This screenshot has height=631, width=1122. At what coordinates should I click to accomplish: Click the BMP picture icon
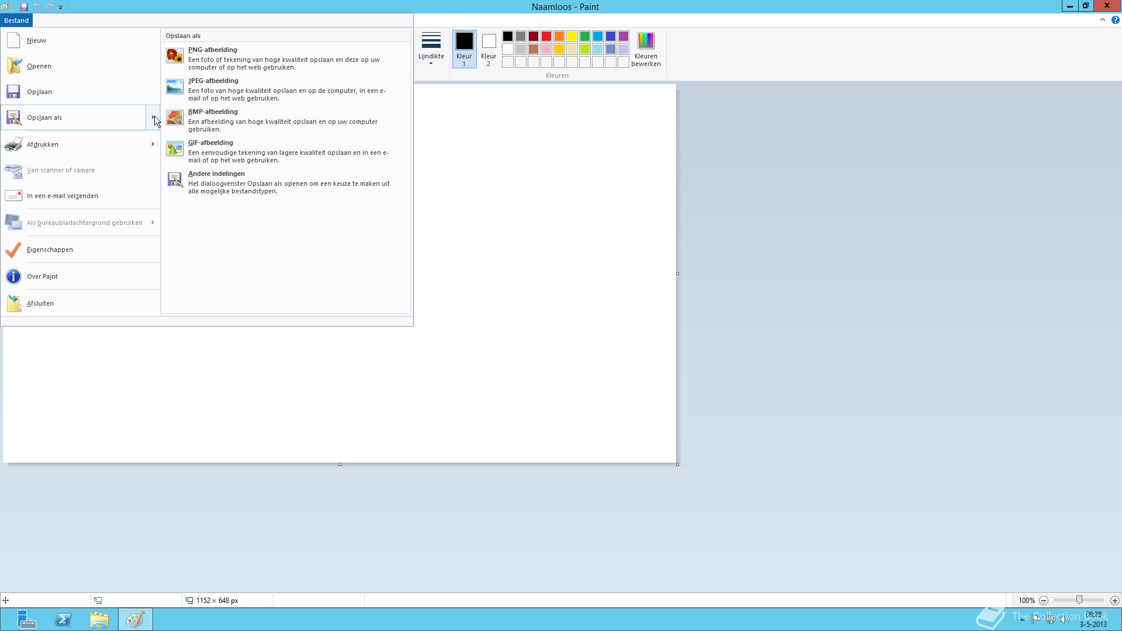(175, 117)
